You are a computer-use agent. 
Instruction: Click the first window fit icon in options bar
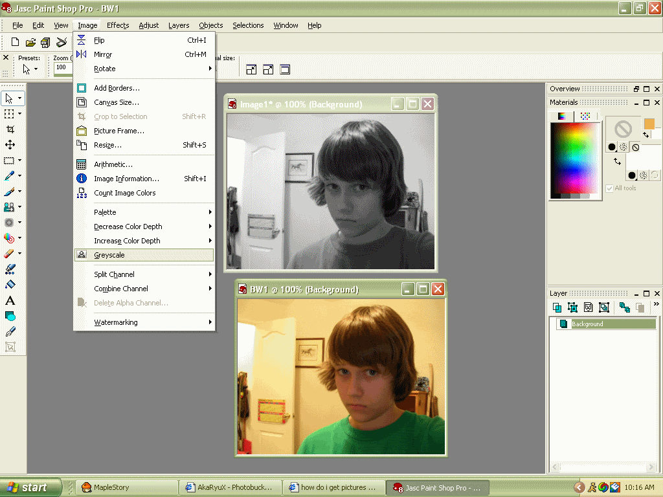(x=251, y=70)
